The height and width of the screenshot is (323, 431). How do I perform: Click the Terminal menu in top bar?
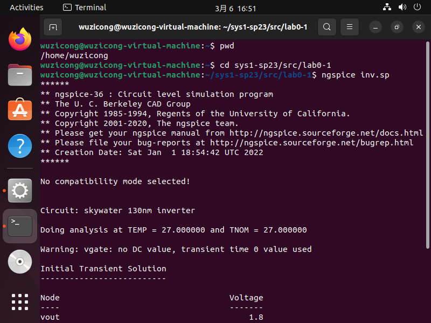click(84, 7)
